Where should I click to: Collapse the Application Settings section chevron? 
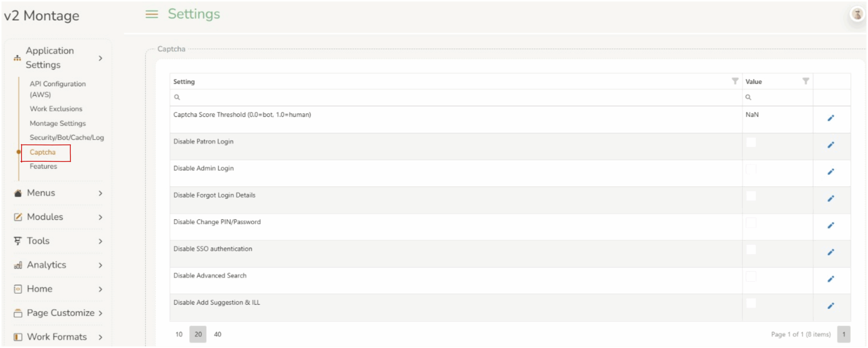(100, 58)
